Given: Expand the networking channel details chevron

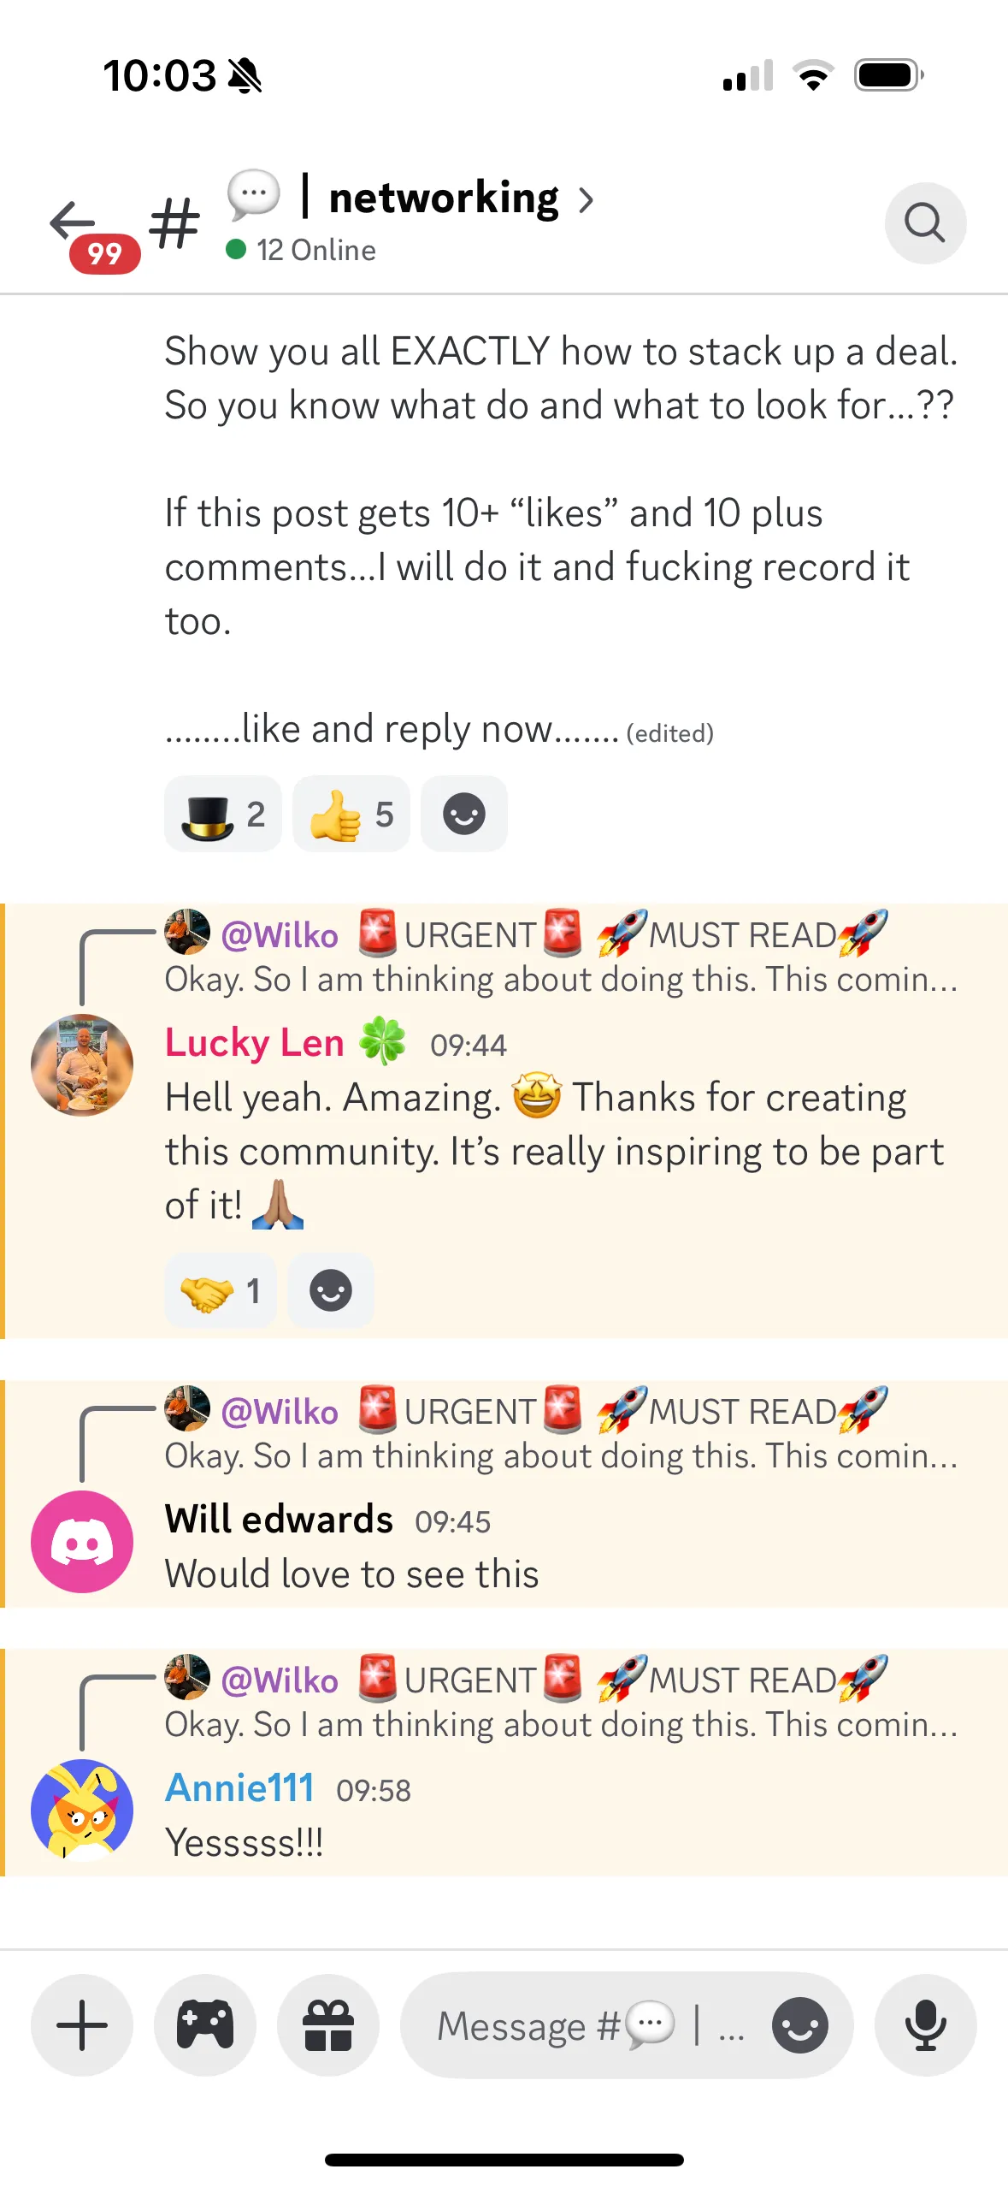Looking at the screenshot, I should (x=586, y=200).
